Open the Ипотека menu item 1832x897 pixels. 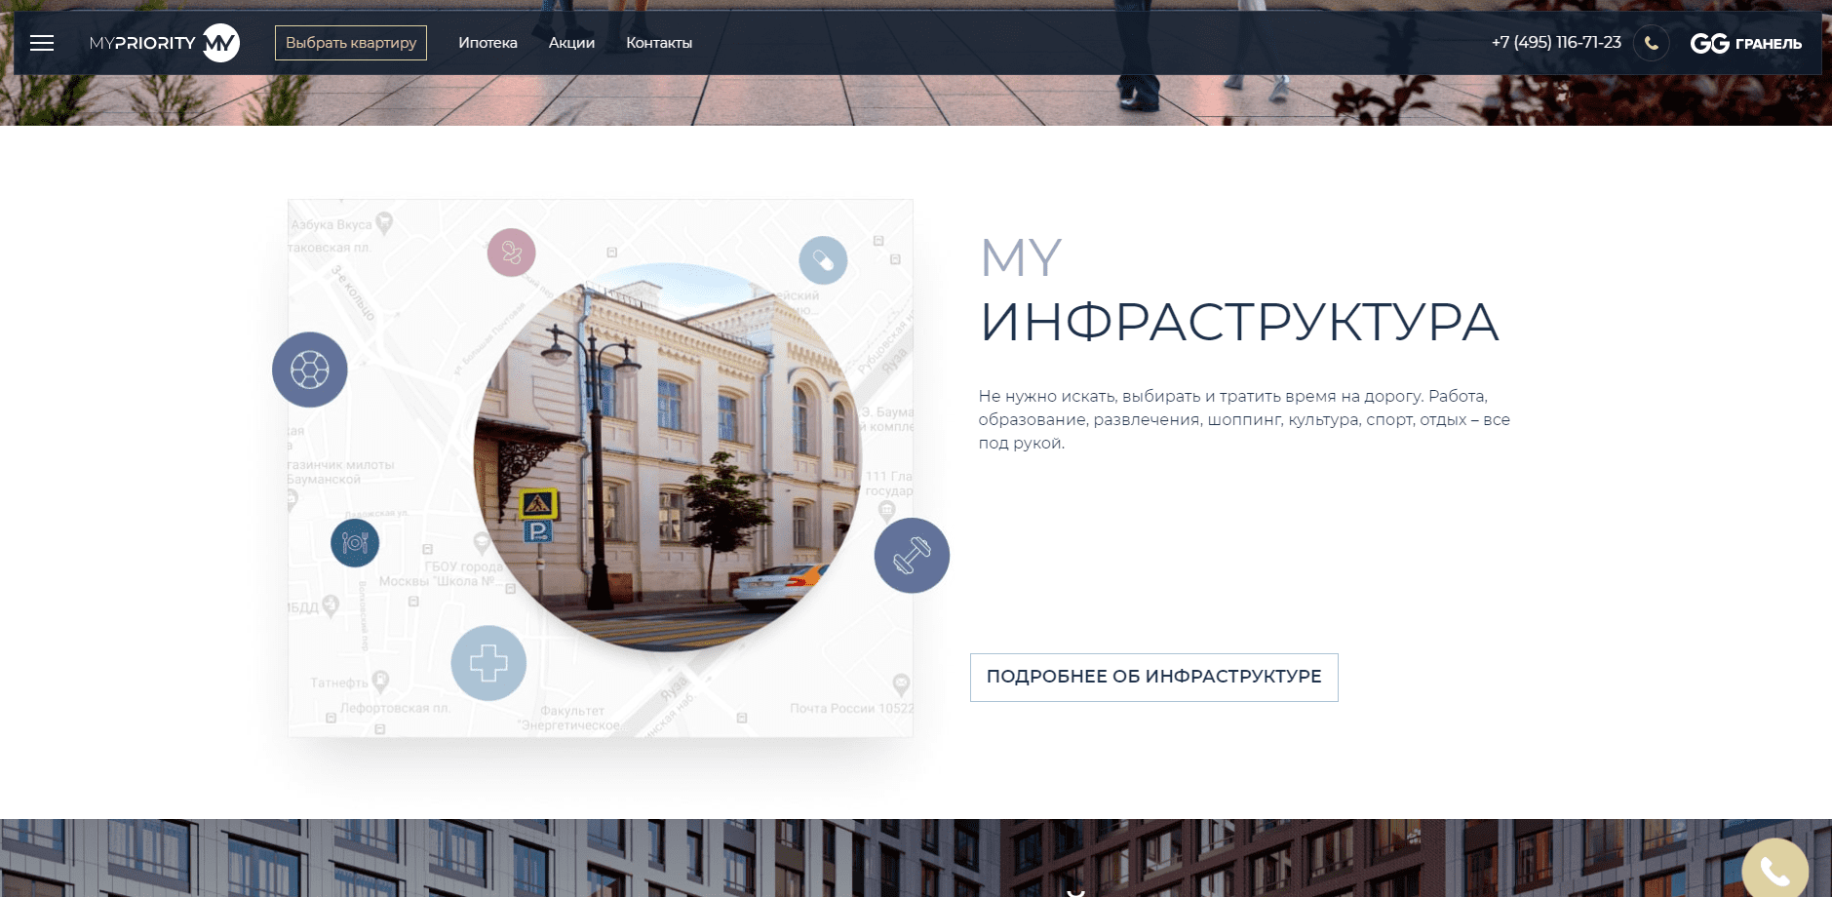point(487,43)
